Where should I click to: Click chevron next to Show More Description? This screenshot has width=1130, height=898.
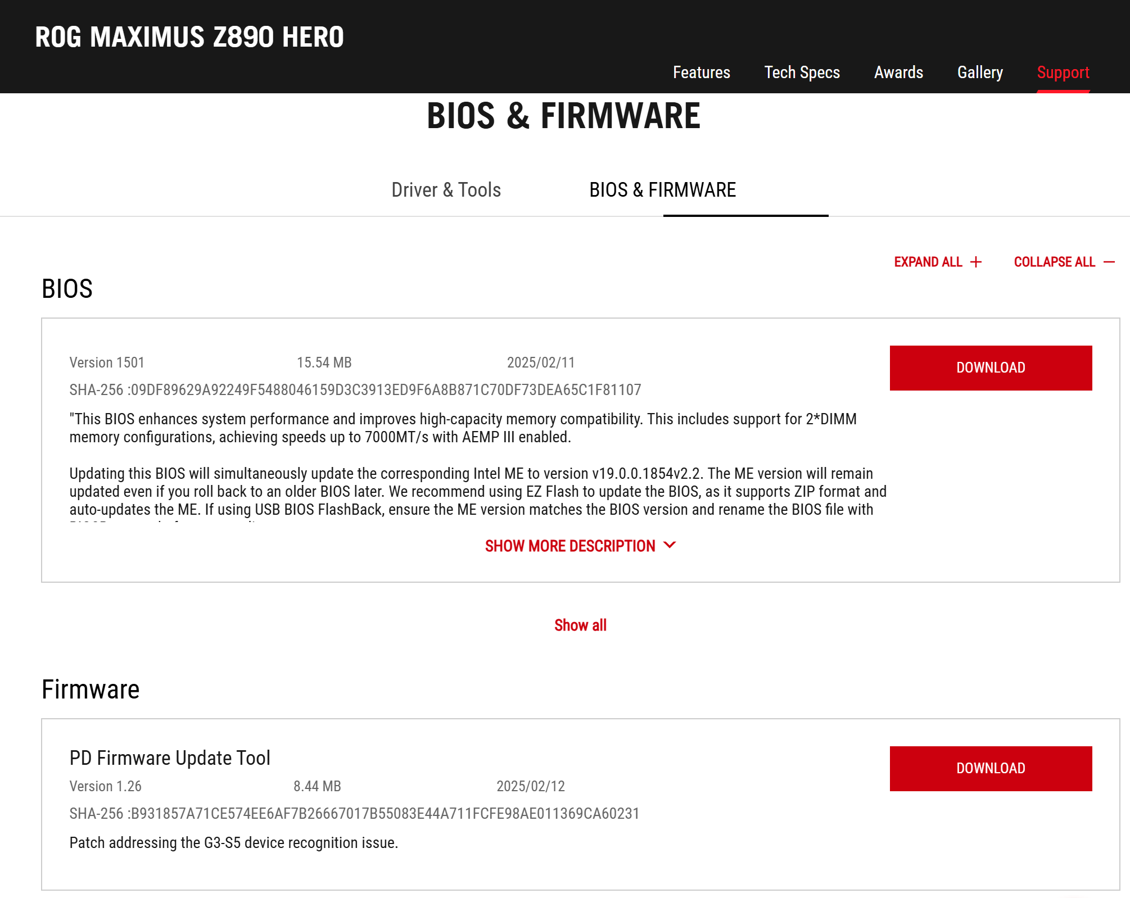670,545
